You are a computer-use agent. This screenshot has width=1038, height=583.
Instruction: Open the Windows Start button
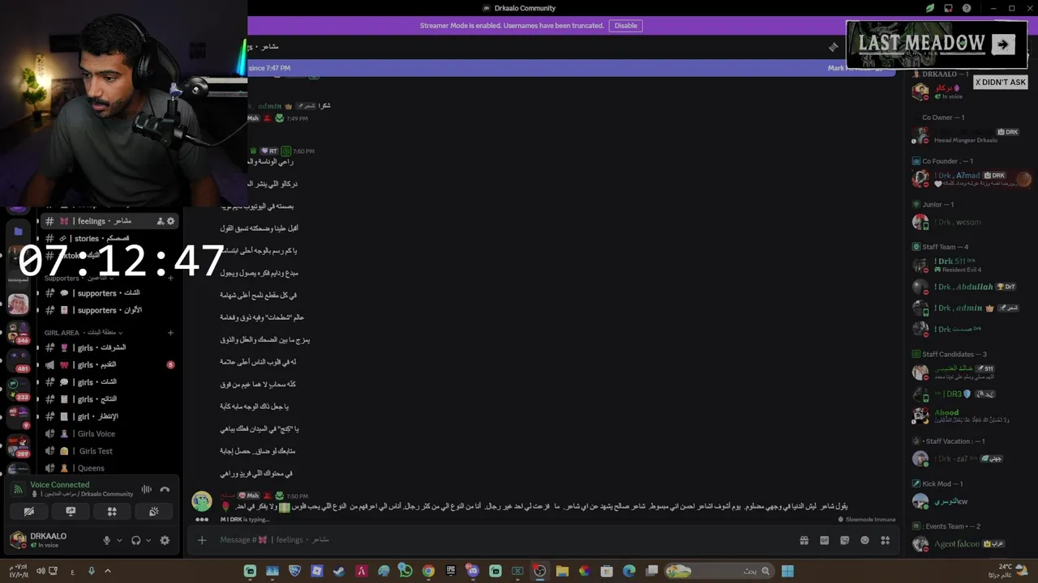[x=787, y=572]
